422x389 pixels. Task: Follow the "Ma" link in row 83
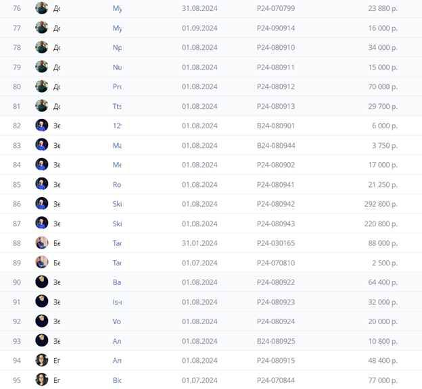pos(117,145)
